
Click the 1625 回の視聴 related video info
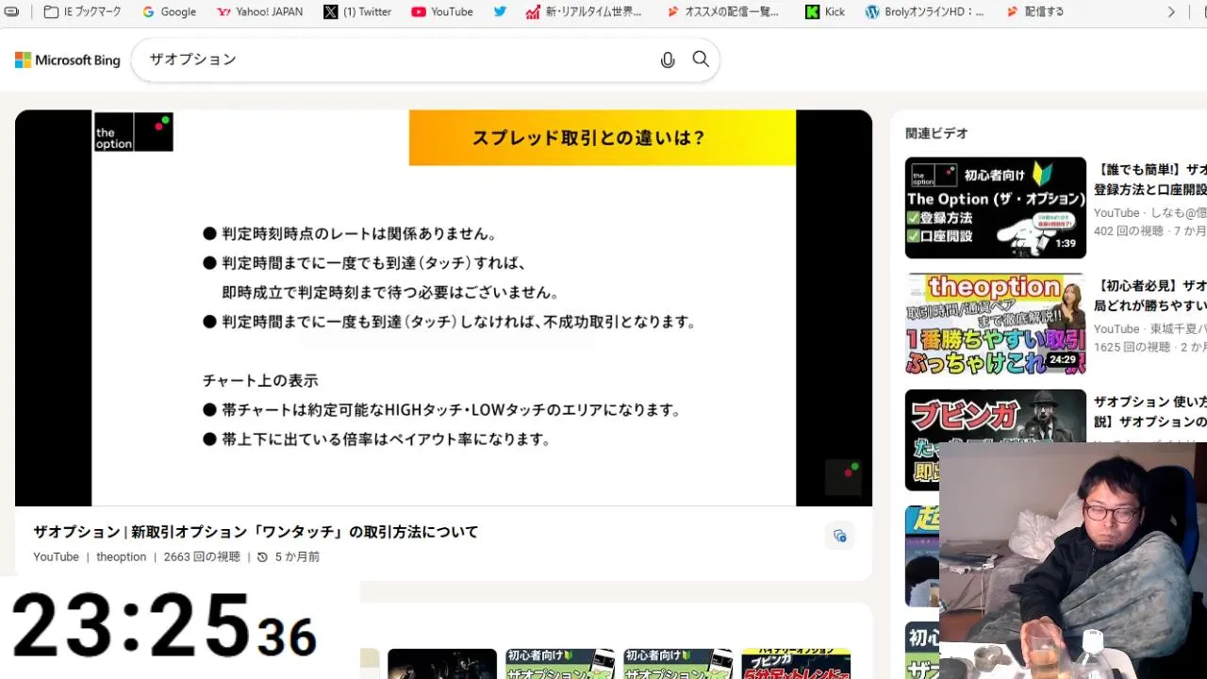(1131, 347)
